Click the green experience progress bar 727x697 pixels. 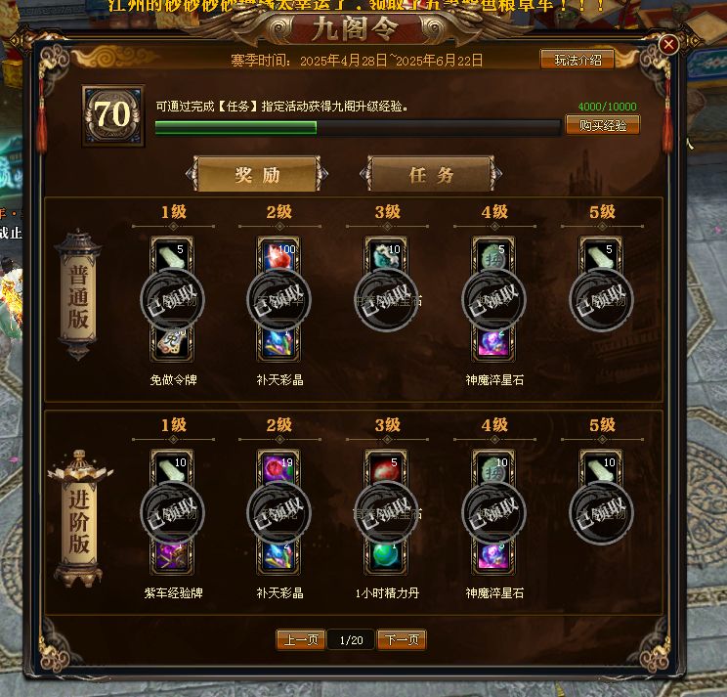click(x=358, y=127)
